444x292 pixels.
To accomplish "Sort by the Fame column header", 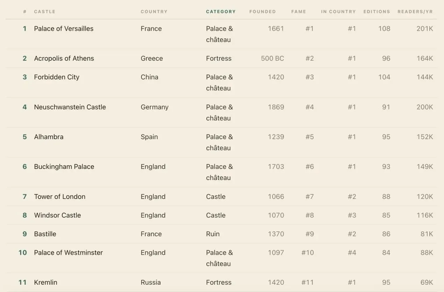I will [299, 12].
